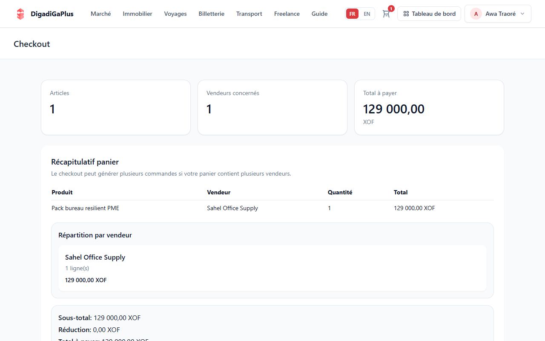This screenshot has height=341, width=545.
Task: Select the Articles summary card
Action: (x=116, y=107)
